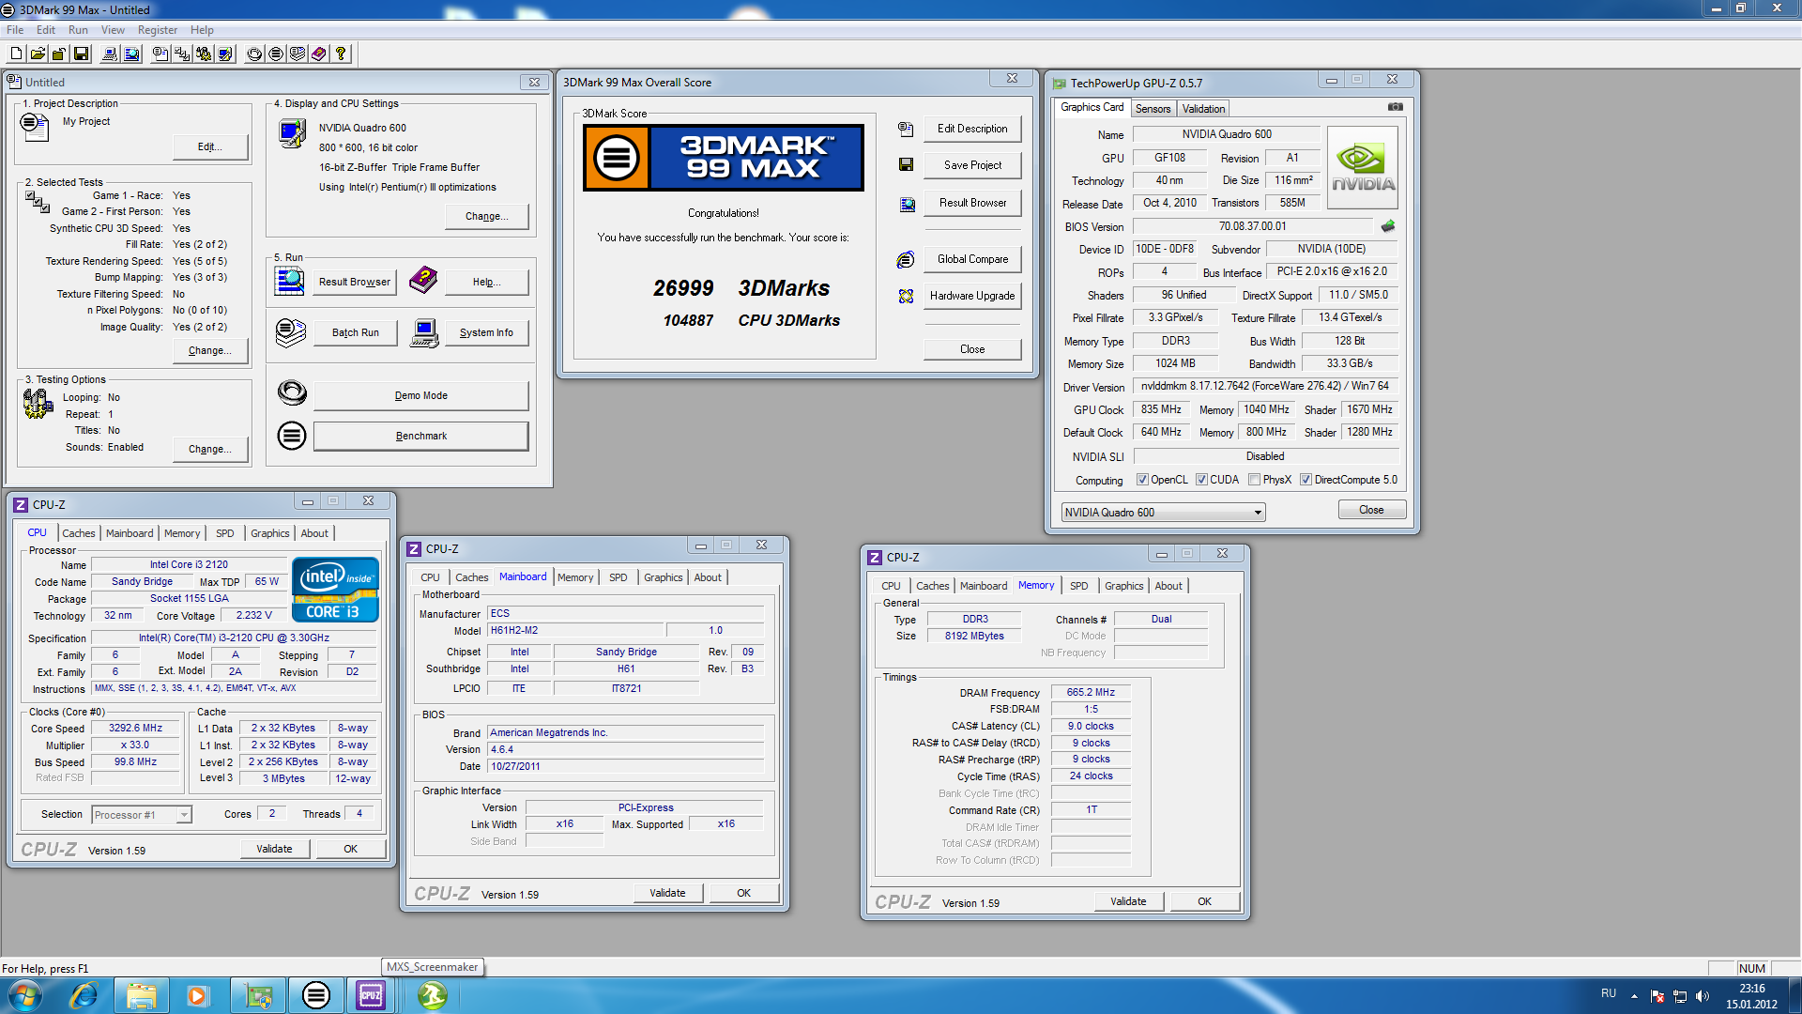Viewport: 1802px width, 1014px height.
Task: Click the Result Browser icon in Run panel
Action: point(289,281)
